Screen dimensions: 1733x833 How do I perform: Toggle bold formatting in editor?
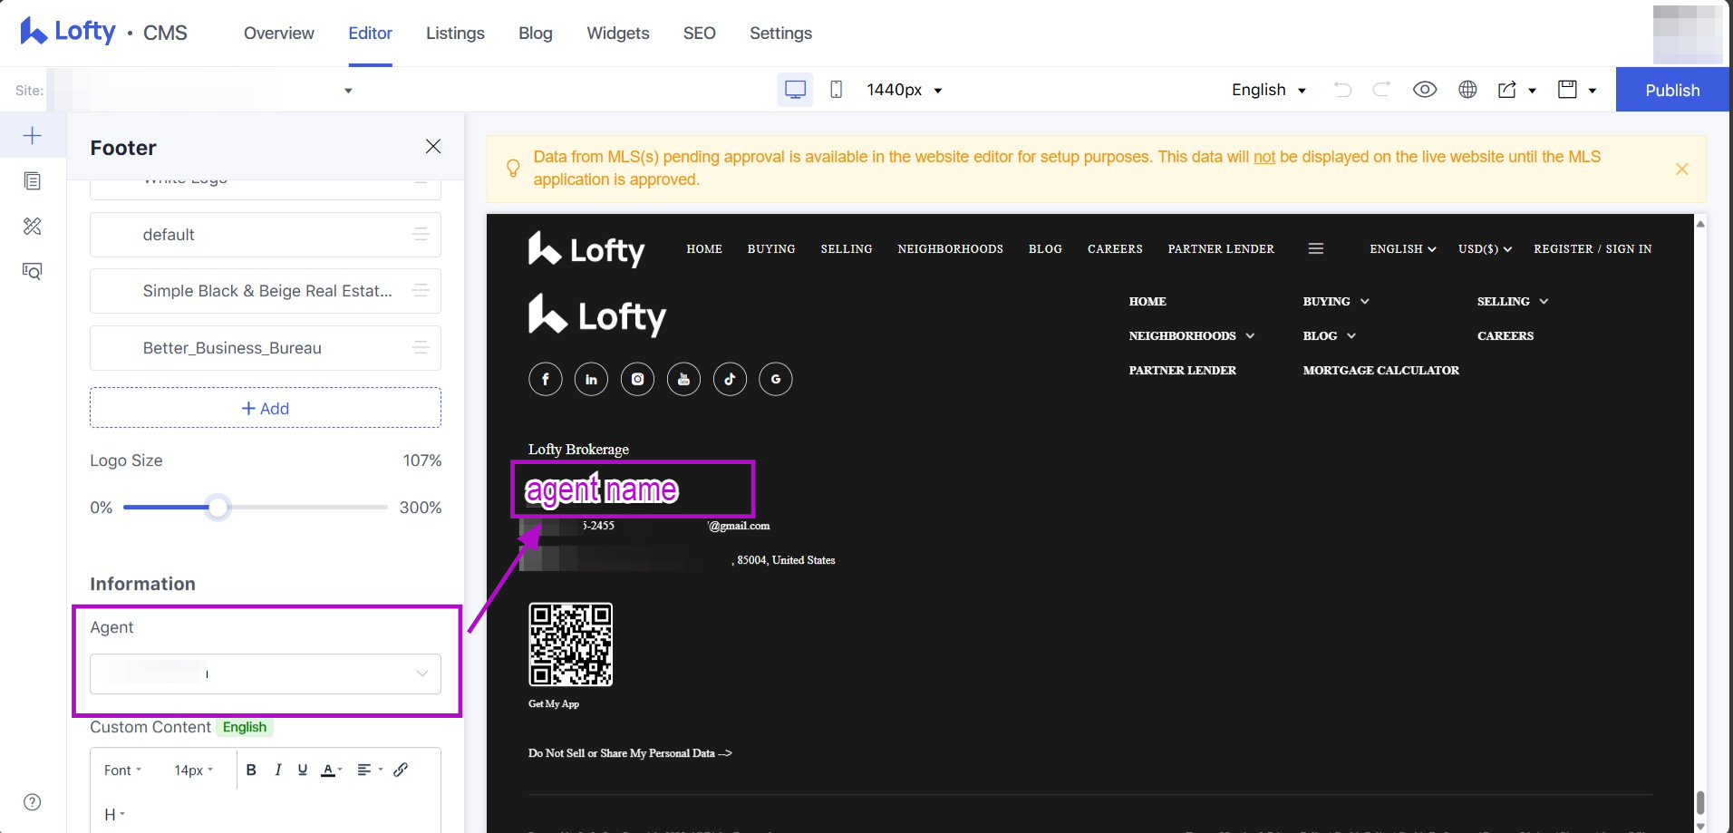[251, 770]
